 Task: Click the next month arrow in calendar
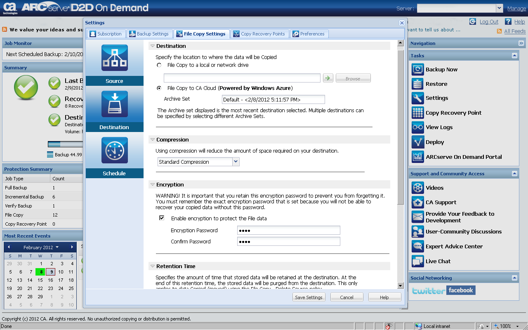[x=72, y=247]
